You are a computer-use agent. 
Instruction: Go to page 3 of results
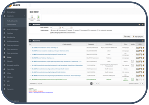pyautogui.click(x=96, y=84)
